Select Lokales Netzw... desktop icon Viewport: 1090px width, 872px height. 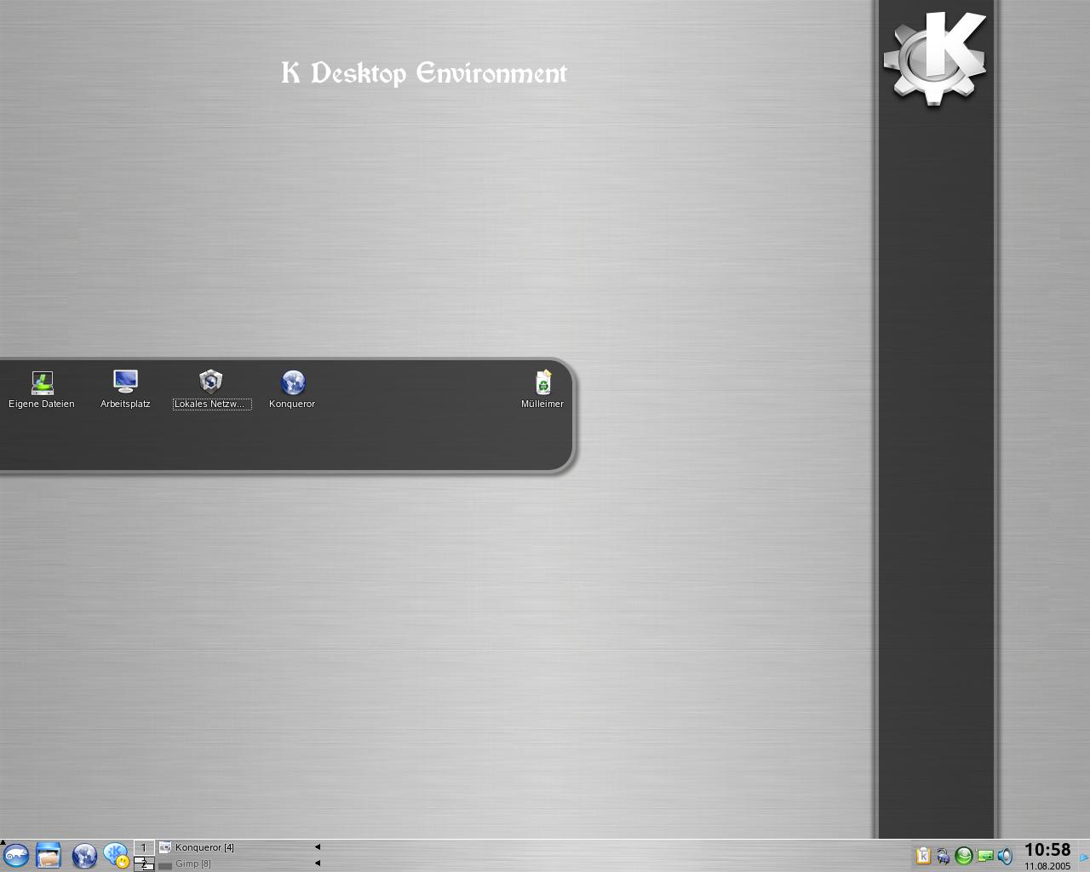coord(211,390)
